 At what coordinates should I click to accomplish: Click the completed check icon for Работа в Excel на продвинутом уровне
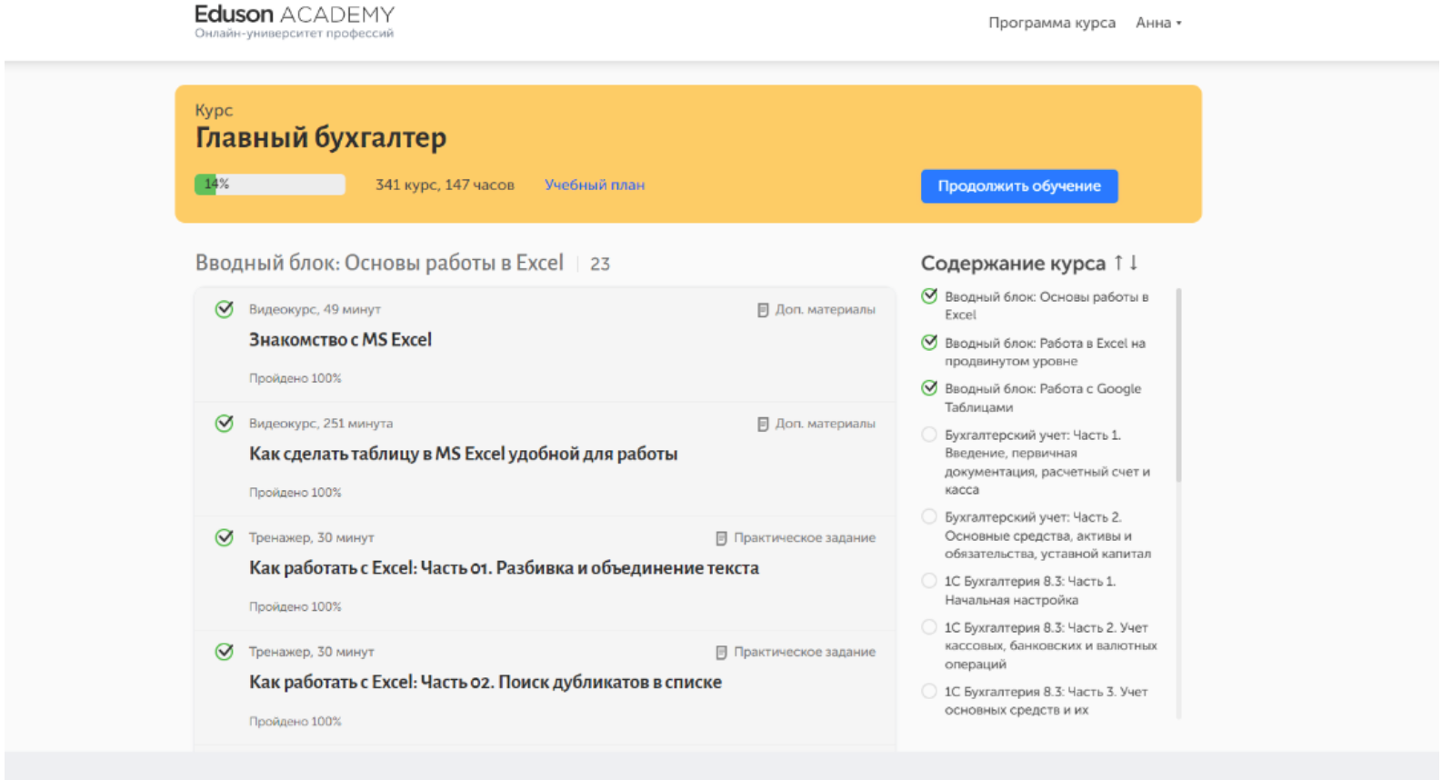pos(929,343)
